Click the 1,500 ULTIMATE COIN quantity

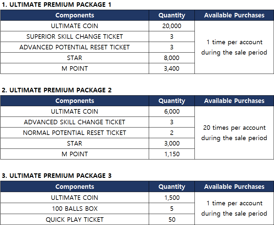click(172, 198)
